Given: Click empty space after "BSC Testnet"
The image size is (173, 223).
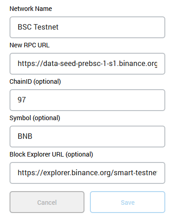Looking at the screenshot, I should click(111, 27).
